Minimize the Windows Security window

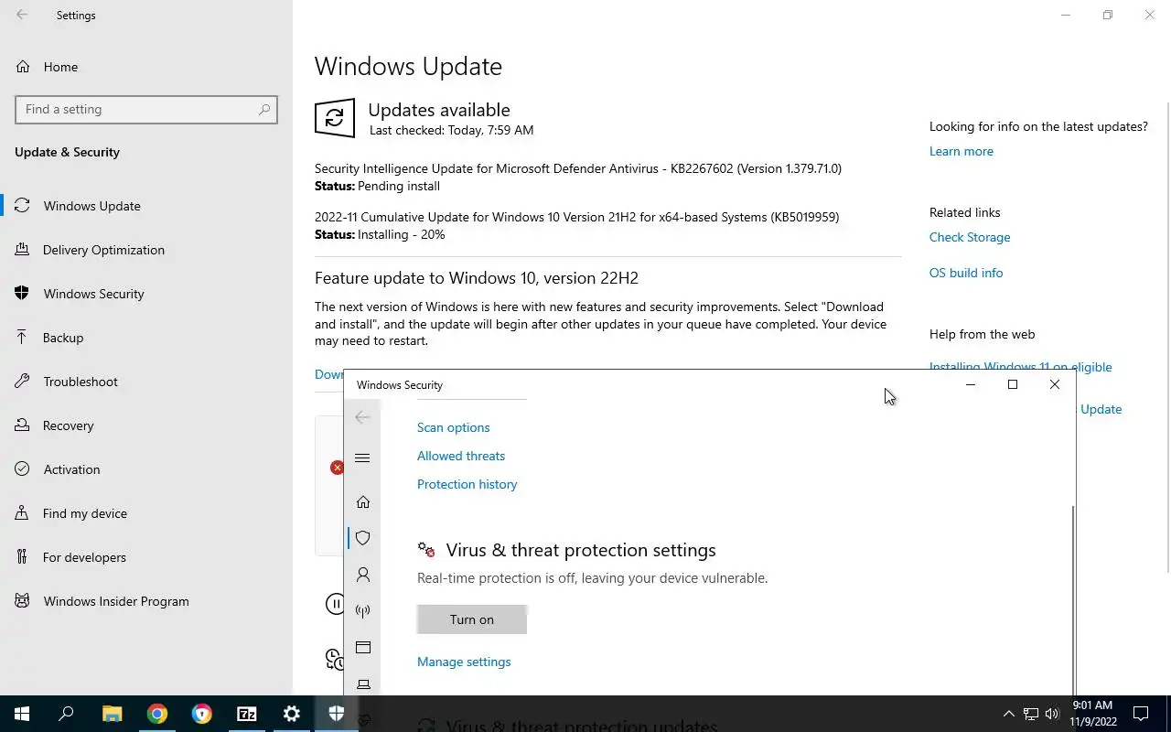click(971, 384)
